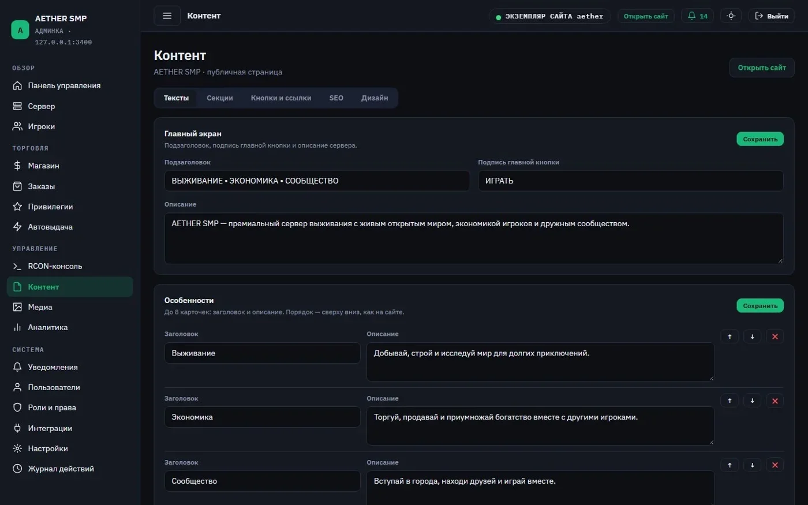Click the Пользователи person icon
Screen dimensions: 808x505
click(x=17, y=387)
